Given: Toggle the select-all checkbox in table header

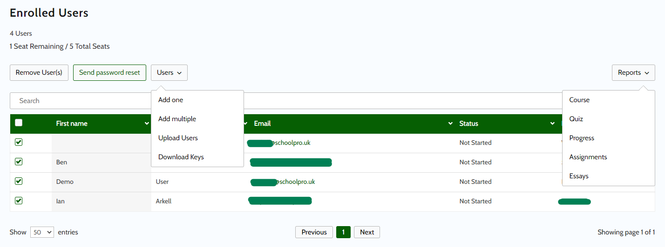Looking at the screenshot, I should 19,123.
